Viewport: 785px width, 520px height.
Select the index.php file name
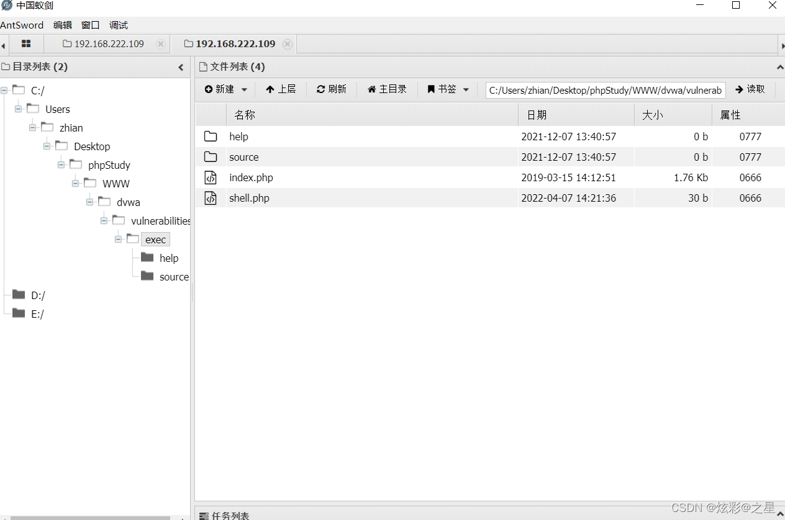point(251,177)
